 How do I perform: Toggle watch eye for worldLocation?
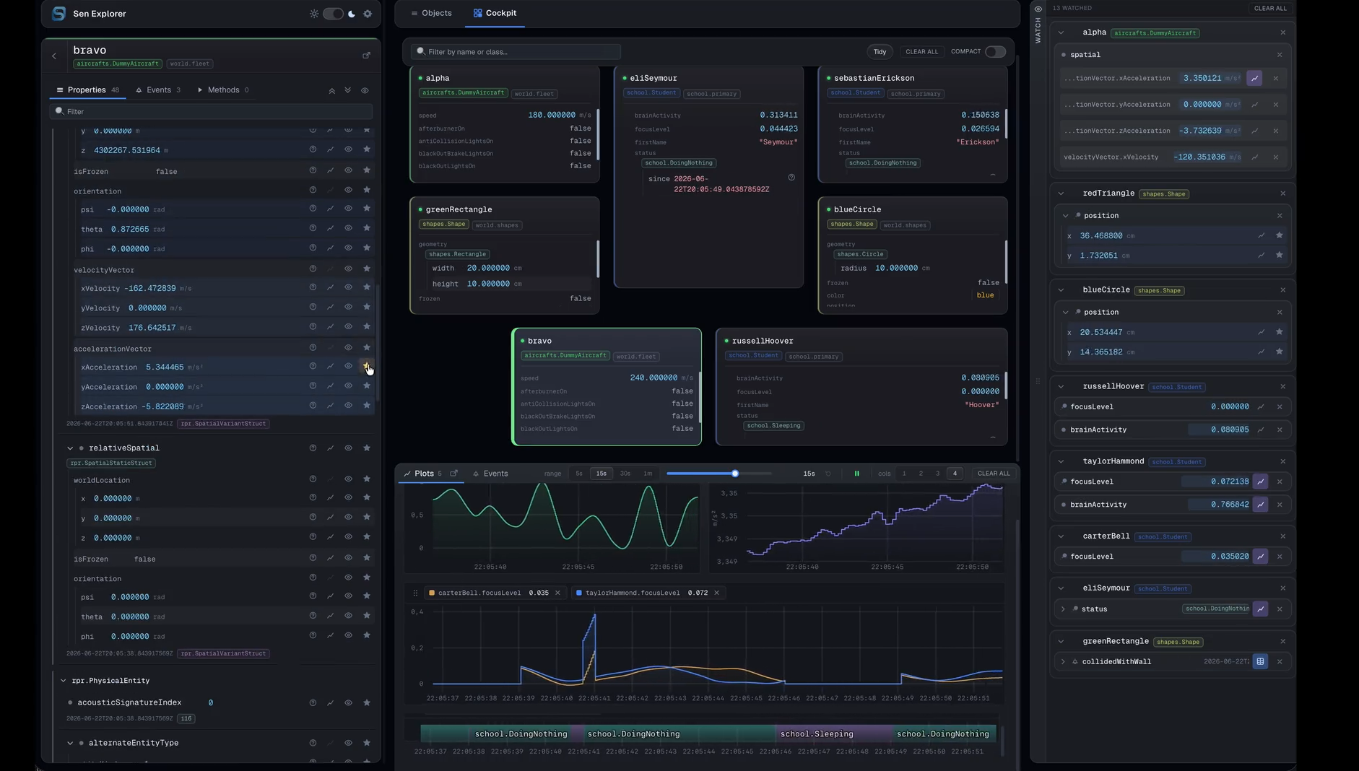[348, 479]
